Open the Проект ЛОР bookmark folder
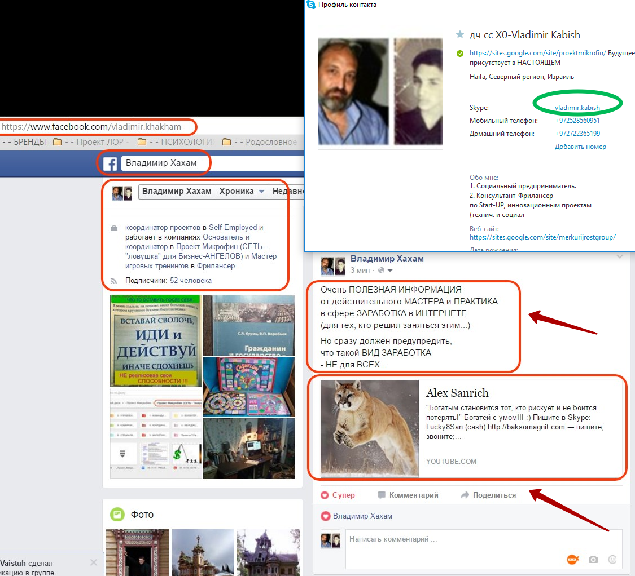The width and height of the screenshot is (635, 576). click(91, 142)
